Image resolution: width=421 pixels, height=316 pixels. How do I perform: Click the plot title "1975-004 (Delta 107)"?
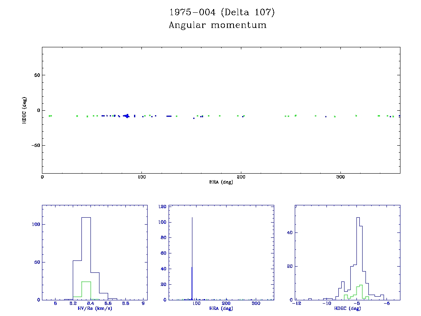tap(222, 12)
